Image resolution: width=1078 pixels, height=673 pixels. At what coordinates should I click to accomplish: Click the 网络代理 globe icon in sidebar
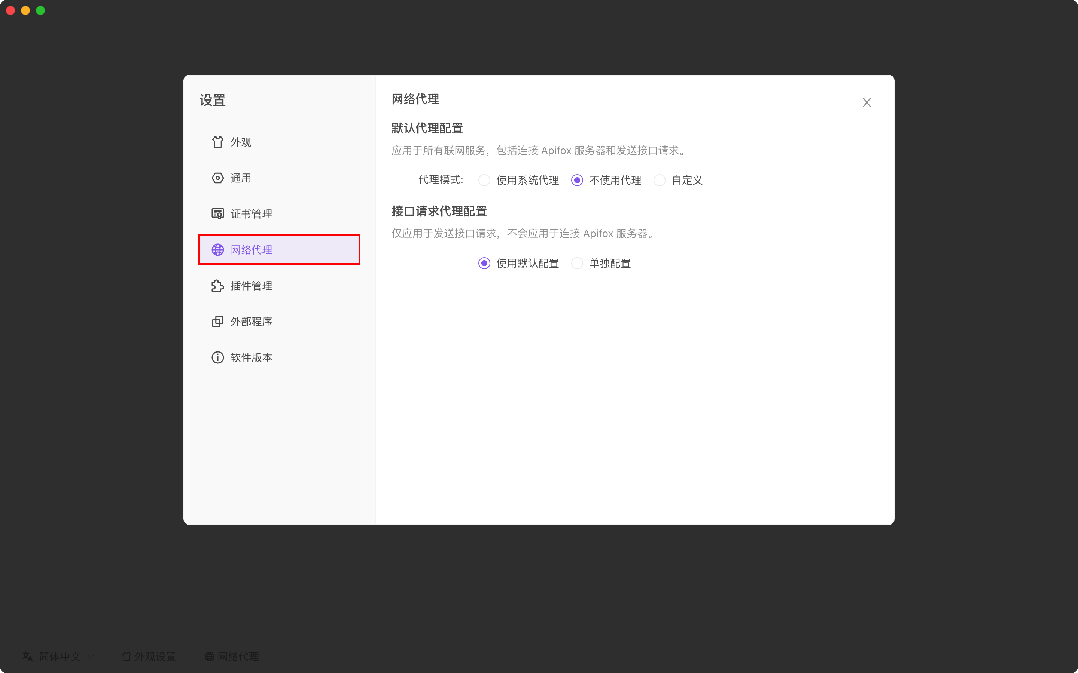click(218, 250)
